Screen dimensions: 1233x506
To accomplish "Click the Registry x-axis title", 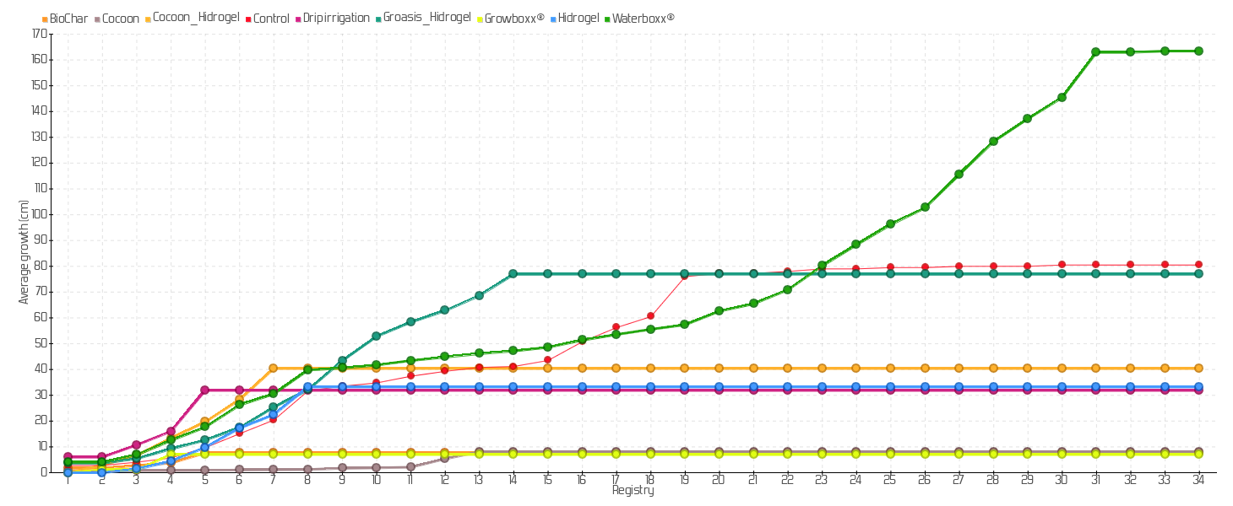I will 633,492.
